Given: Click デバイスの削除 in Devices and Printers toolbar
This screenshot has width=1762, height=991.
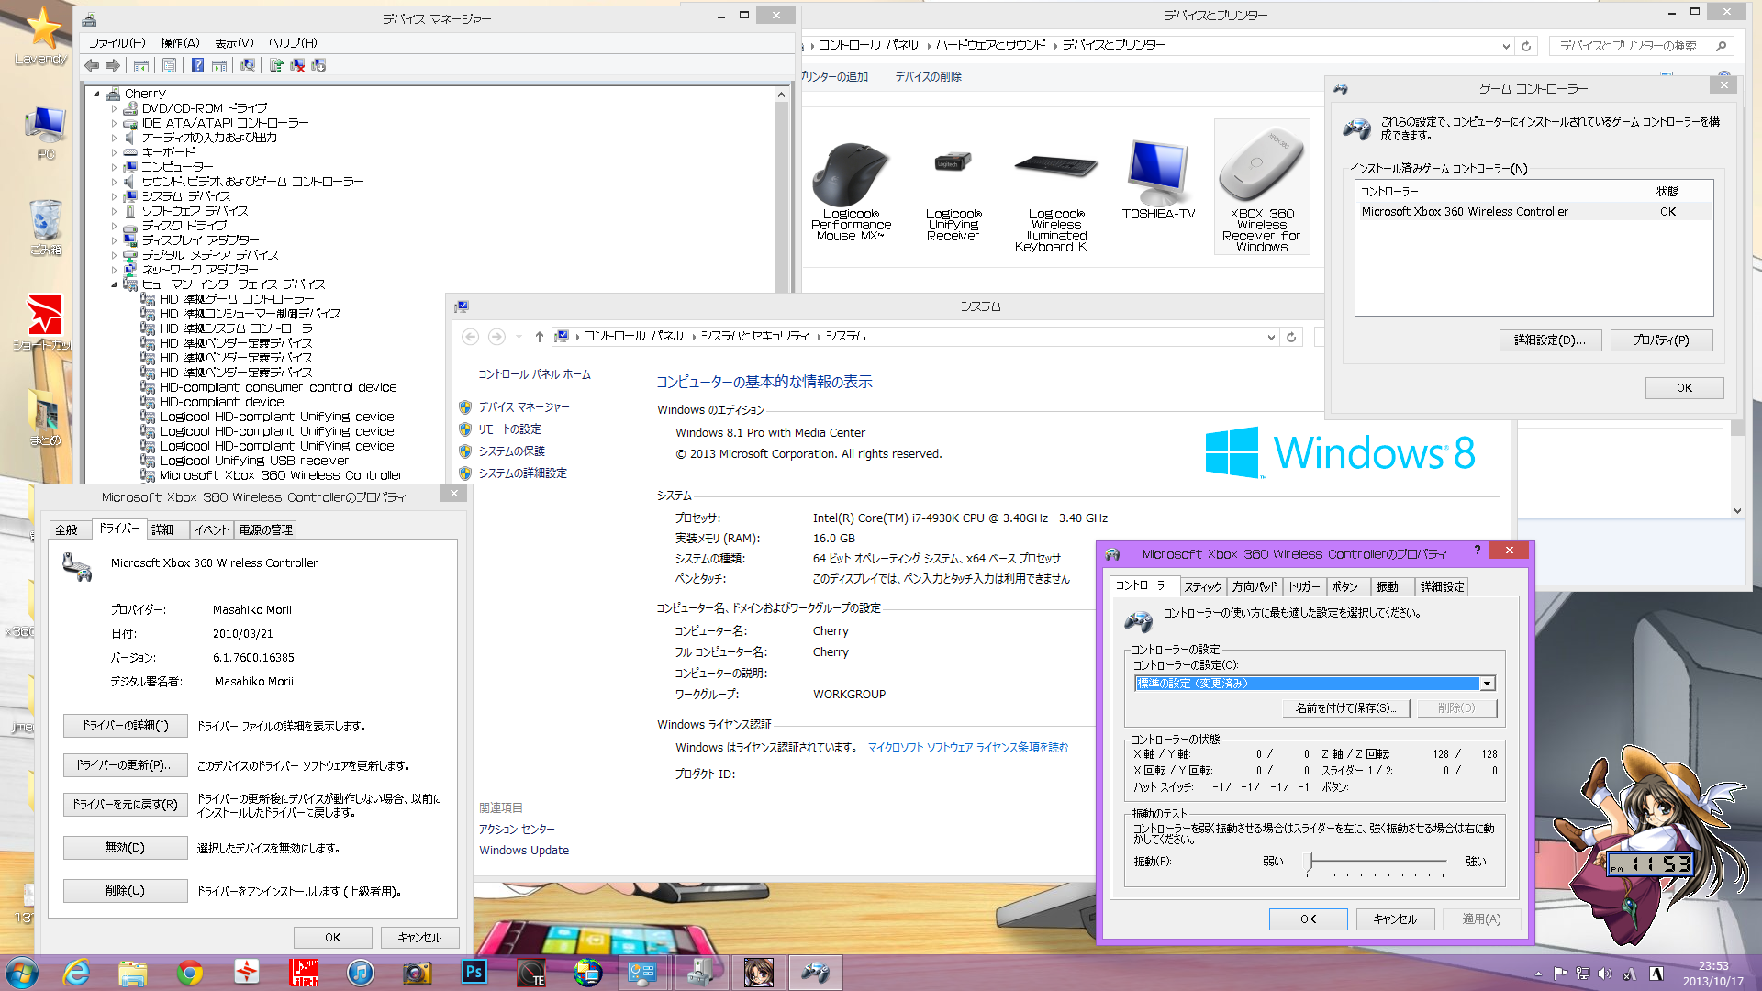Looking at the screenshot, I should point(928,77).
